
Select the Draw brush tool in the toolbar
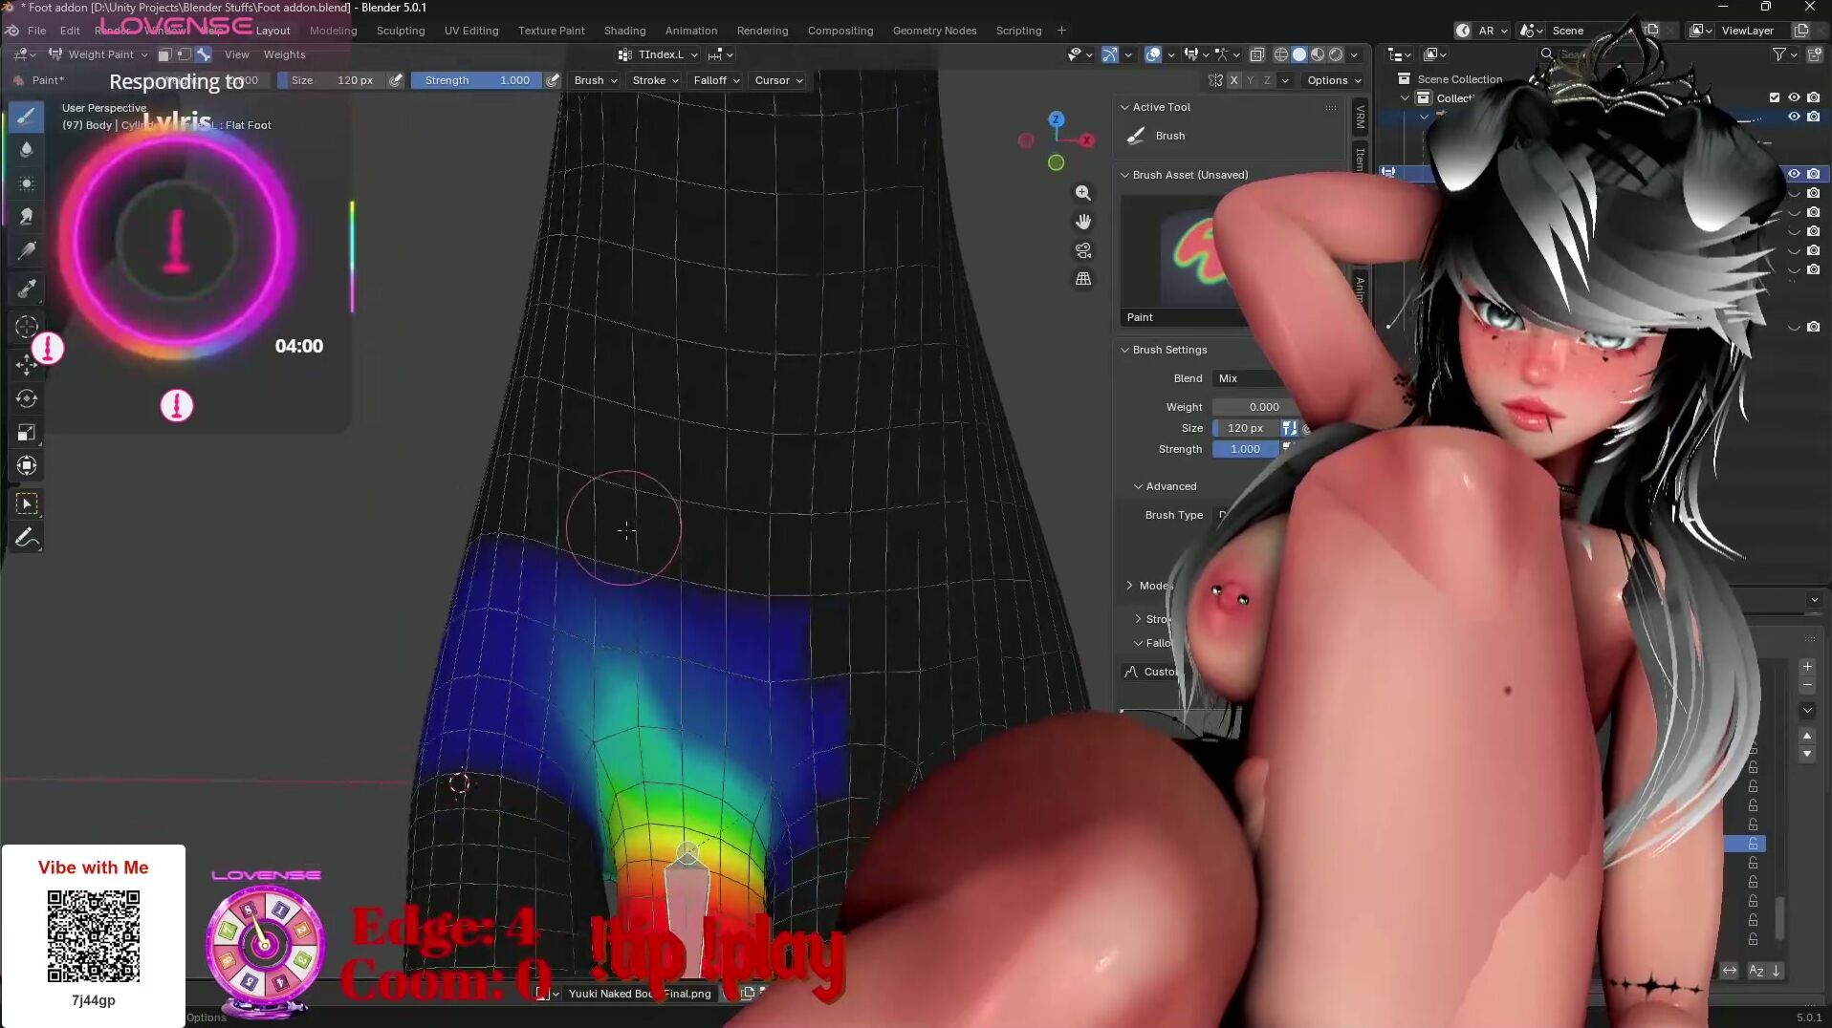(27, 117)
